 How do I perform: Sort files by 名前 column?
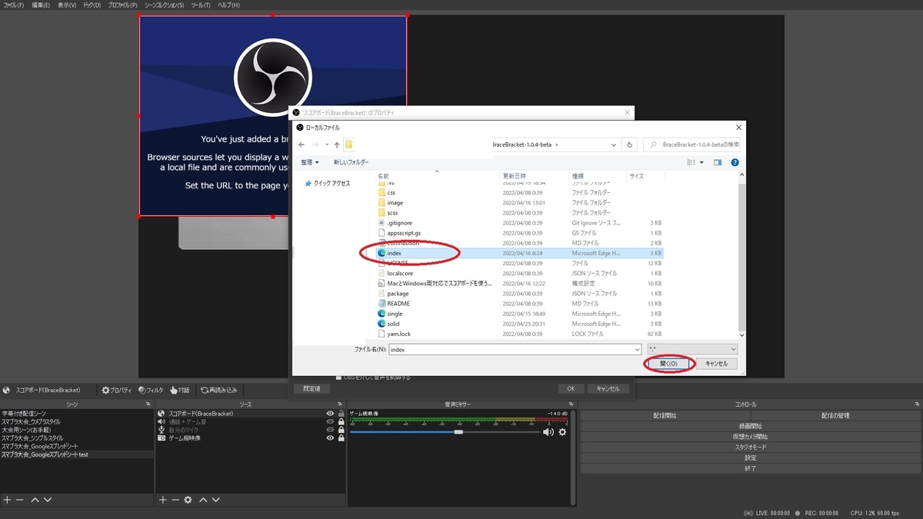click(437, 176)
